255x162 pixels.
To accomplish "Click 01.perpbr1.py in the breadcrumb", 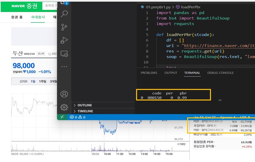I will pyautogui.click(x=158, y=7).
